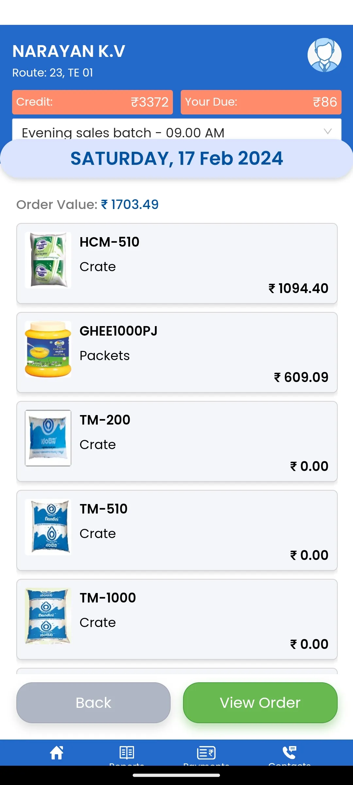
Task: Click the Back button
Action: (x=93, y=703)
